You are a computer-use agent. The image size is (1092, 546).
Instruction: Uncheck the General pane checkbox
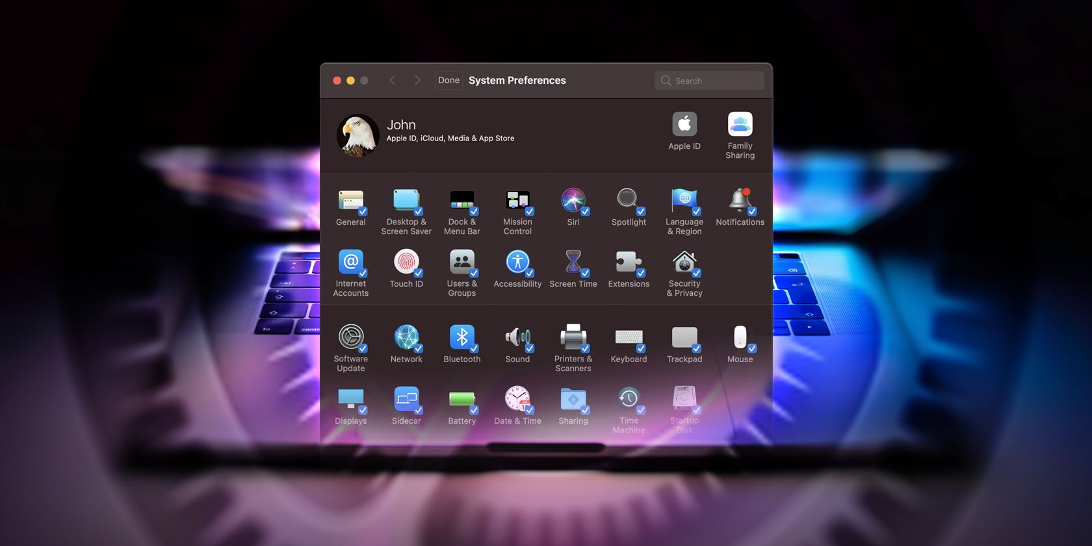(x=363, y=211)
